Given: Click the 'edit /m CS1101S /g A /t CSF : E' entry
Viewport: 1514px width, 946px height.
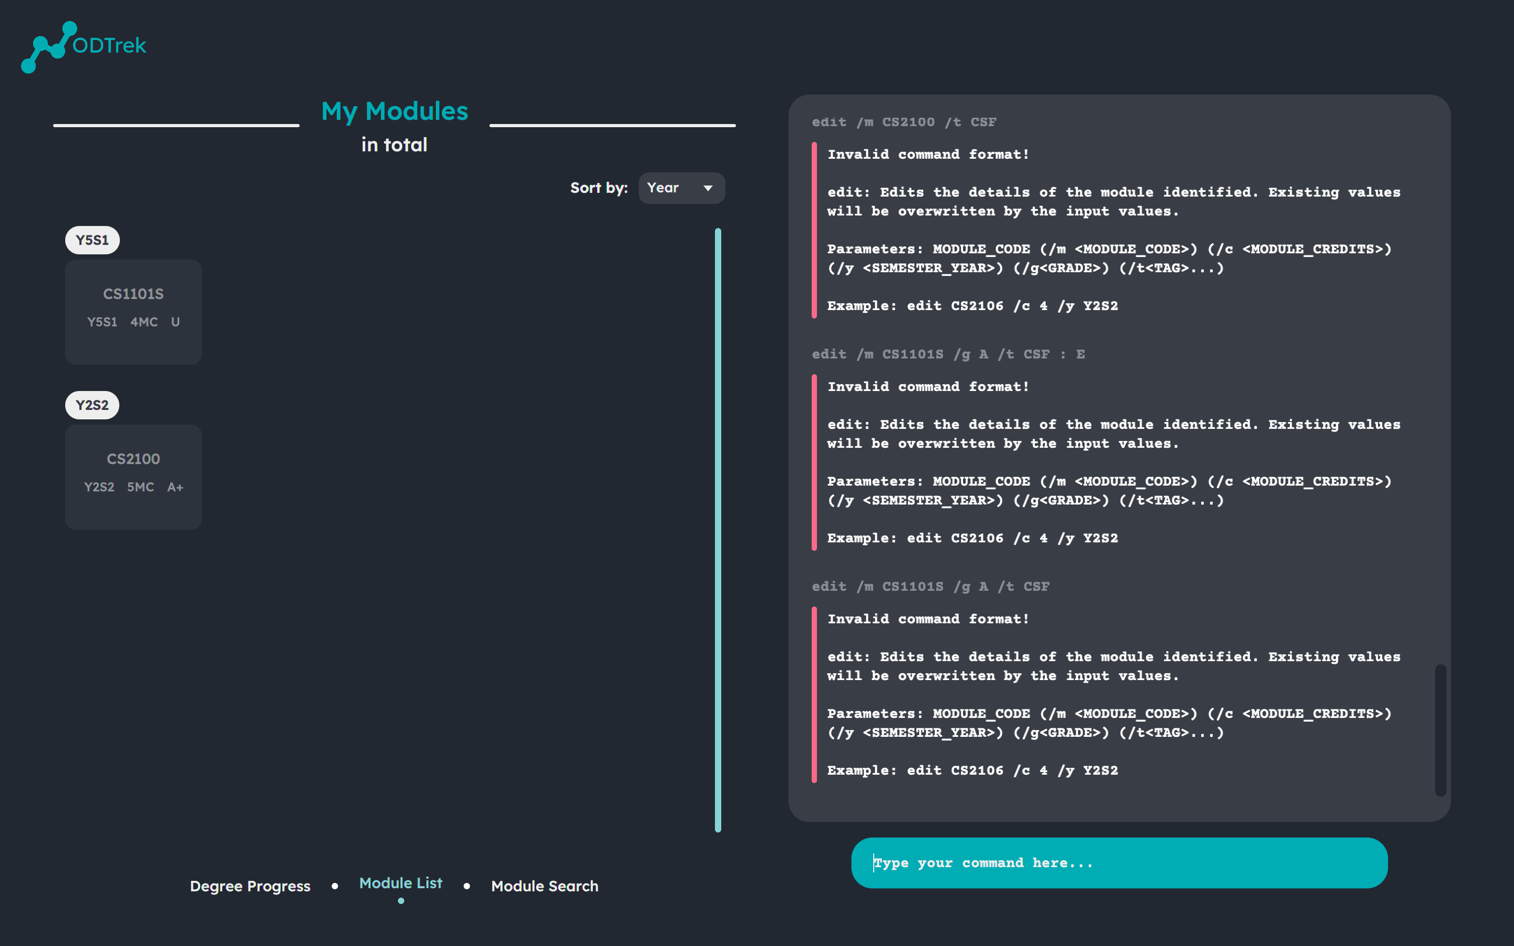Looking at the screenshot, I should [x=948, y=354].
